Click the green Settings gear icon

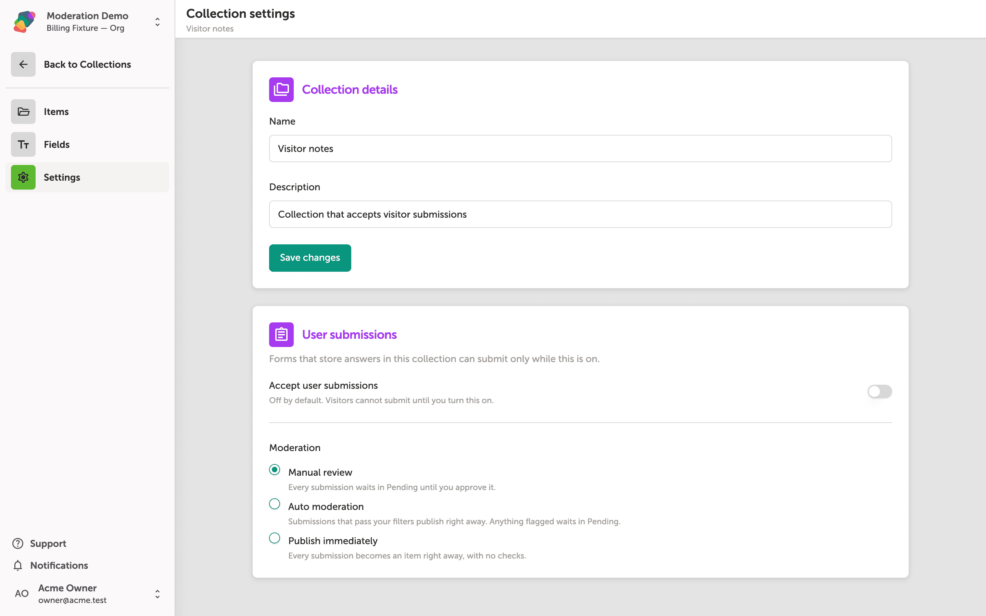click(x=23, y=177)
